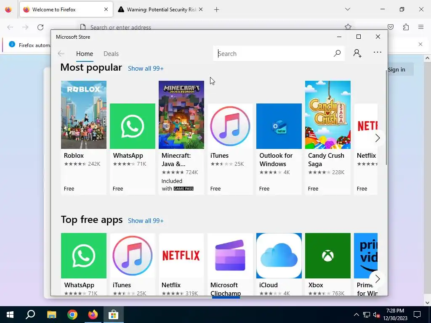Open the Firefox extensions puzzle icon
431x323 pixels.
point(406,27)
